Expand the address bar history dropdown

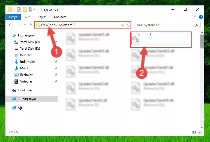point(122,25)
